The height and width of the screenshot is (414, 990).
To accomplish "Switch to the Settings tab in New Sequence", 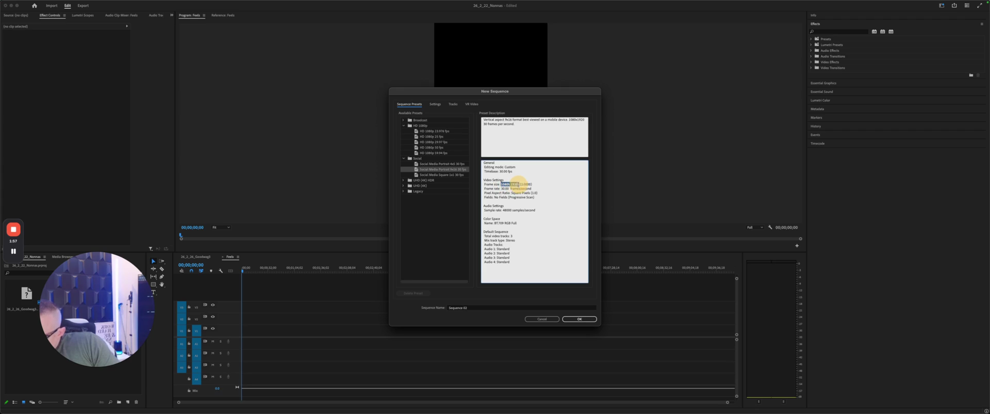I will point(435,104).
